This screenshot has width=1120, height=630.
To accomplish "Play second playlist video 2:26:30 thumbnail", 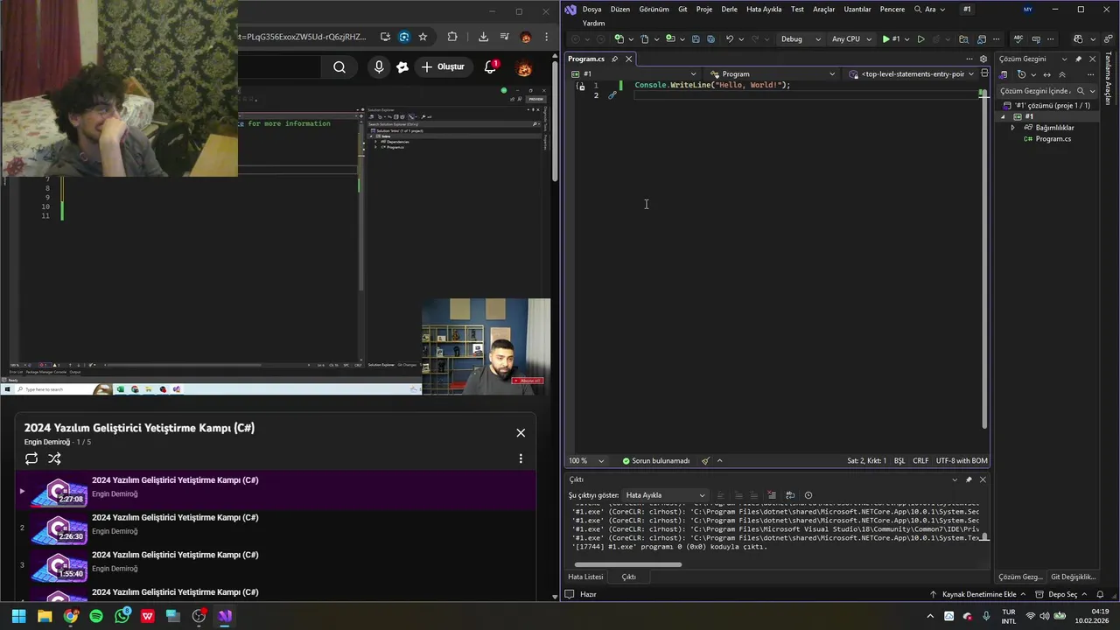I will [59, 530].
